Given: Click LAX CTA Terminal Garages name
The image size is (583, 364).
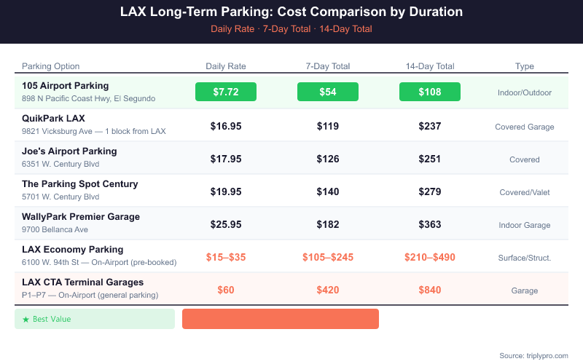Looking at the screenshot, I should (x=82, y=282).
